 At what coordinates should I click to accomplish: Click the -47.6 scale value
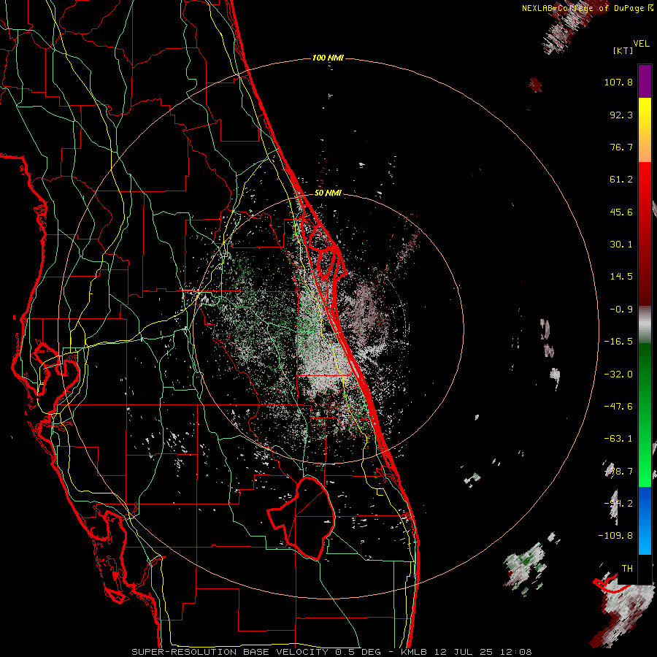coord(618,407)
